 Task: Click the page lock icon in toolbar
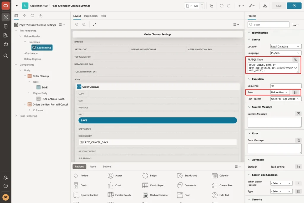pos(211,6)
